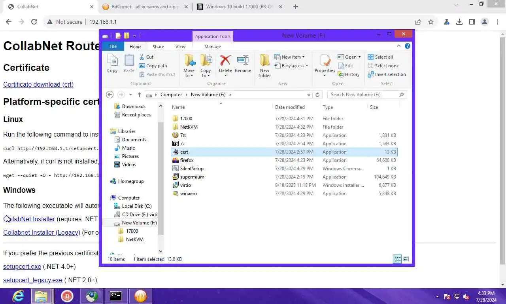The width and height of the screenshot is (506, 304).
Task: Collapse the Explorer ribbon chevron
Action: pos(398,46)
